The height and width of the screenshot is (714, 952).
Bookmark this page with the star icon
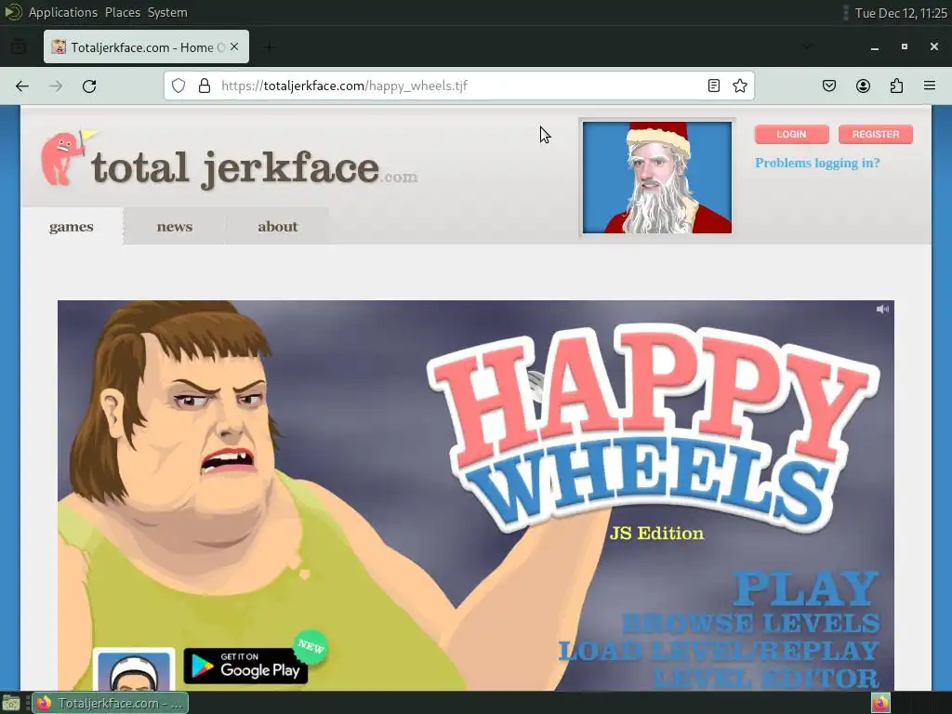coord(739,86)
